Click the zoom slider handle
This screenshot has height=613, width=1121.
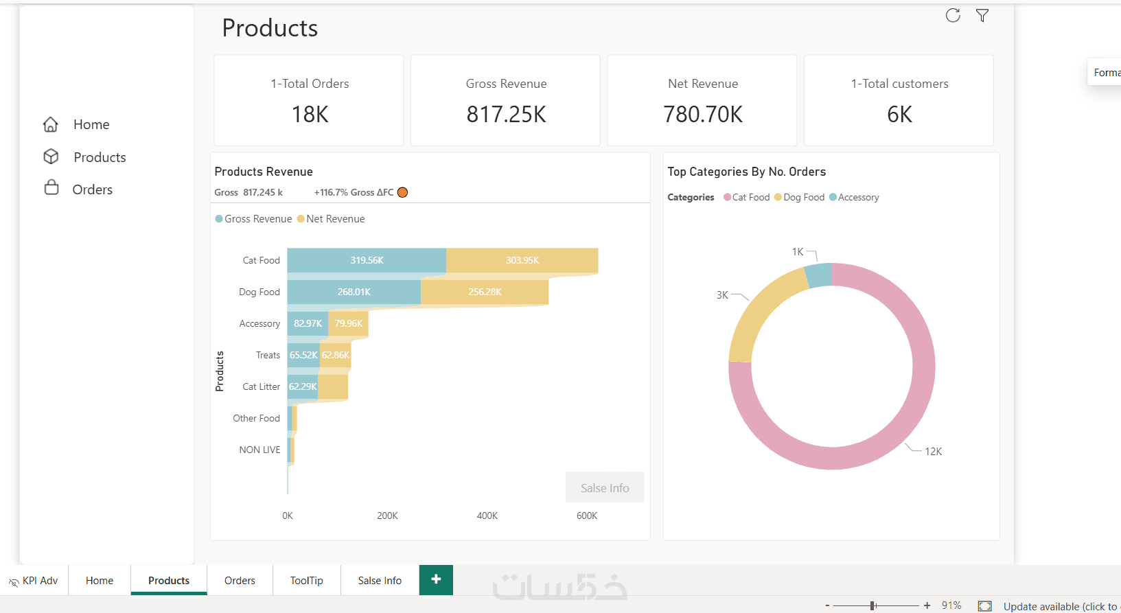(872, 605)
